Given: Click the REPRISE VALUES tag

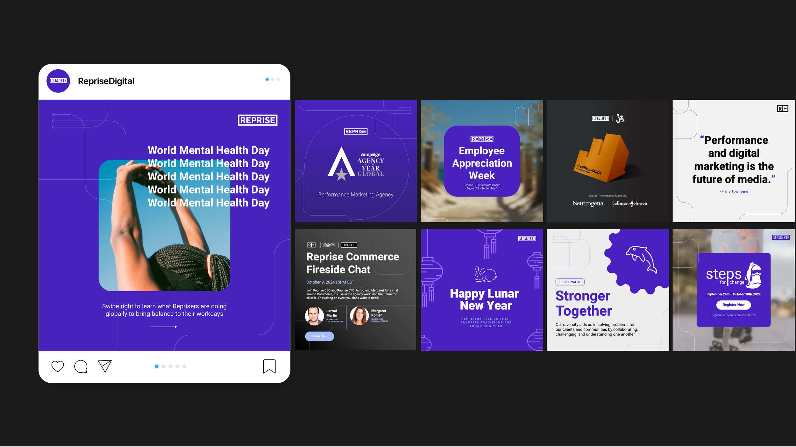Looking at the screenshot, I should (570, 282).
